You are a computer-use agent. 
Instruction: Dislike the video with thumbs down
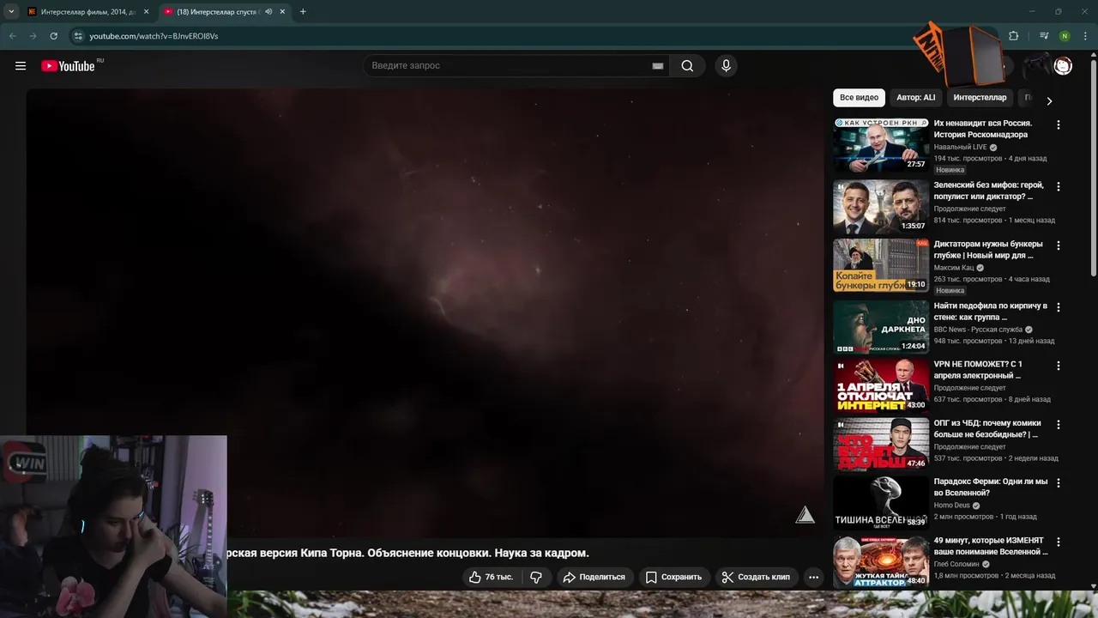pyautogui.click(x=536, y=577)
